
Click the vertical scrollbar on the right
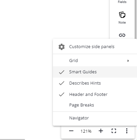(136, 19)
